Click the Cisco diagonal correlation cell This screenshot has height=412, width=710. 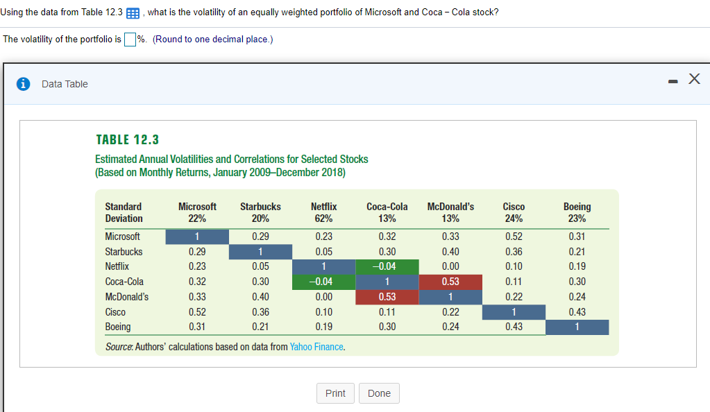pyautogui.click(x=513, y=311)
